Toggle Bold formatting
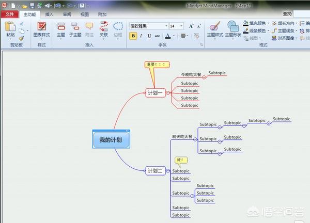The height and width of the screenshot is (223, 310). pyautogui.click(x=133, y=36)
